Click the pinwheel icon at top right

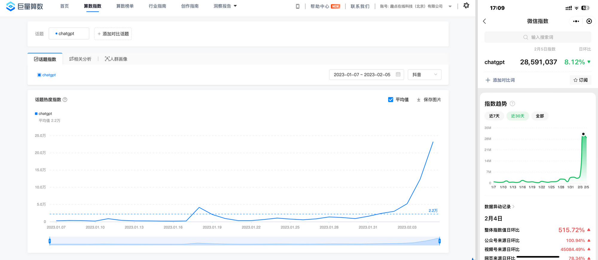[x=466, y=6]
